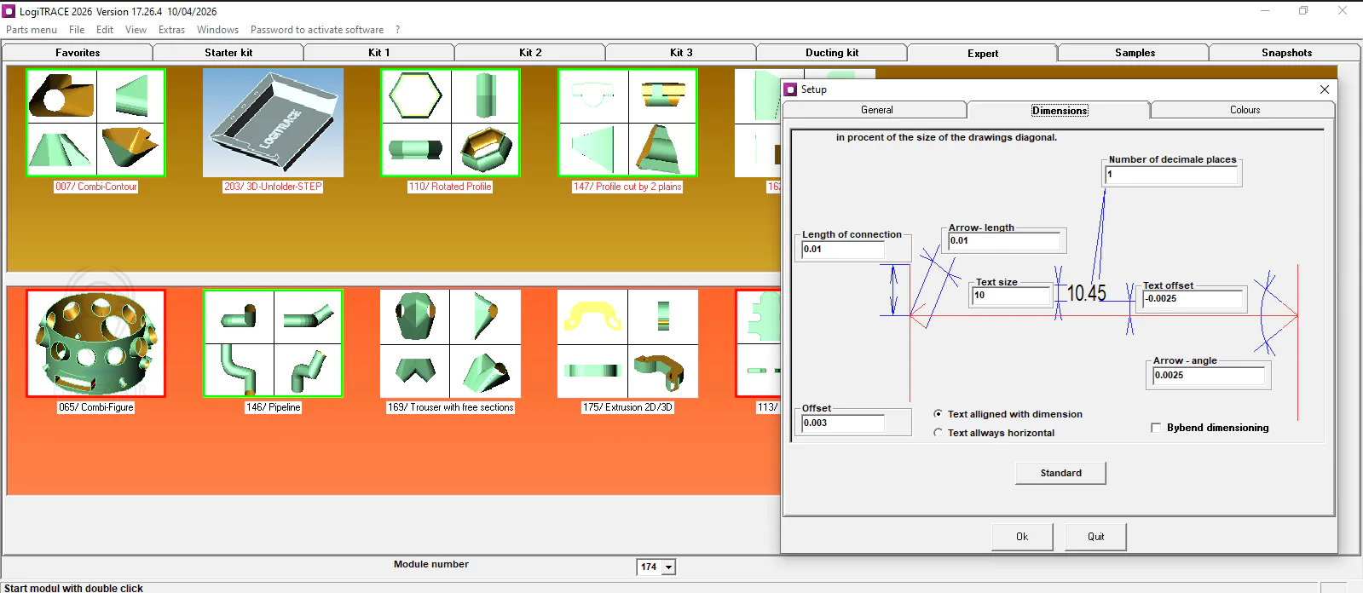Image resolution: width=1363 pixels, height=593 pixels.
Task: Switch to the Ducting kit tab
Action: point(832,53)
